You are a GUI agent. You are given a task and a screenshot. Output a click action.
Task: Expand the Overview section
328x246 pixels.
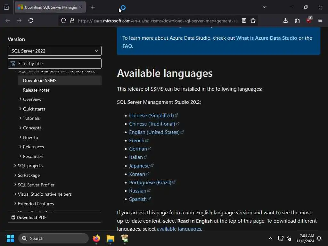32,99
